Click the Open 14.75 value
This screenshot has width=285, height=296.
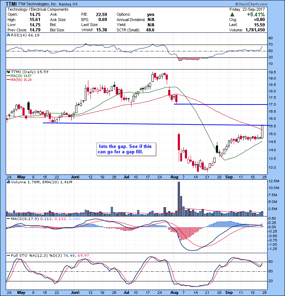click(35, 15)
